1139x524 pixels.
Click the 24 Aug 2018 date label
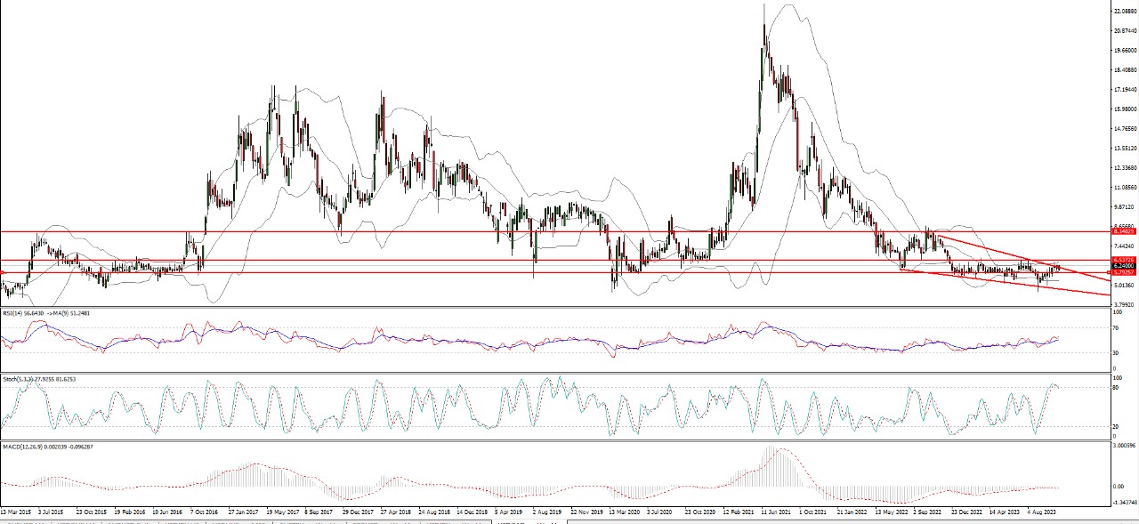(433, 512)
